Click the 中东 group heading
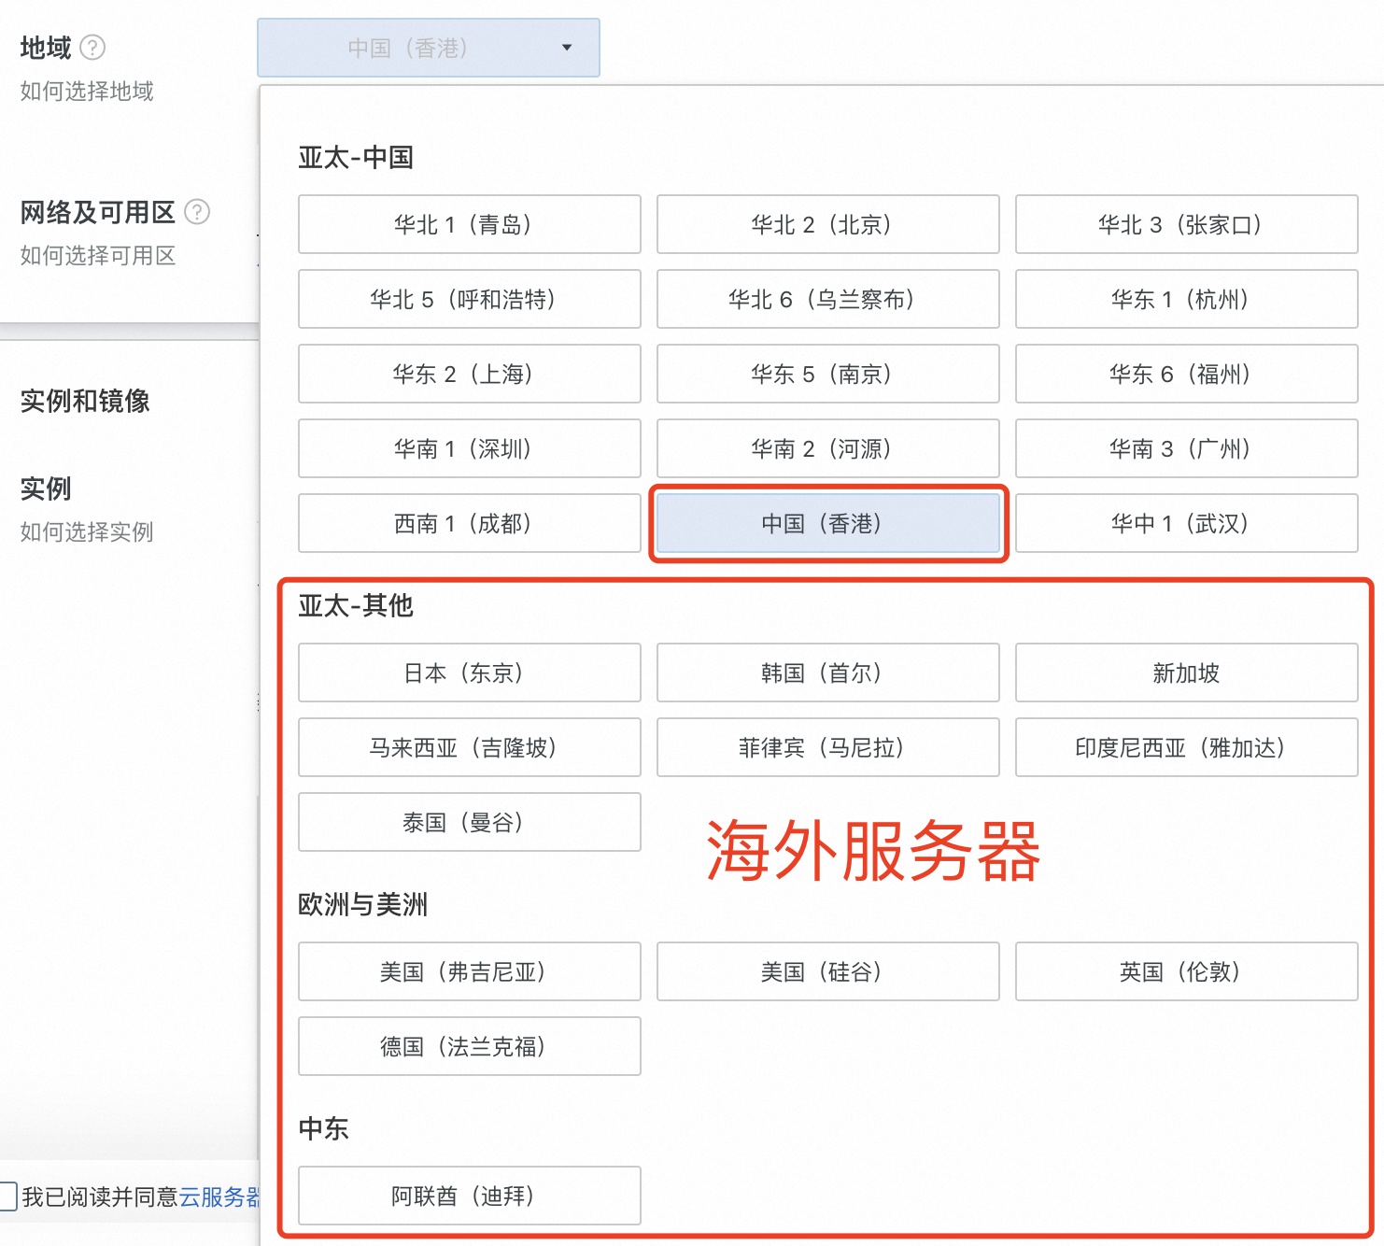Image resolution: width=1384 pixels, height=1246 pixels. [324, 1128]
